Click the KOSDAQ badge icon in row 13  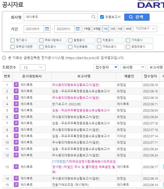click(x=16, y=167)
